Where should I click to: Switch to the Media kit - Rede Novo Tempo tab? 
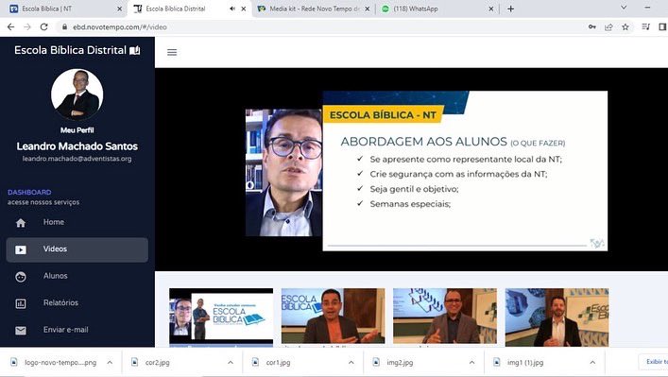314,9
